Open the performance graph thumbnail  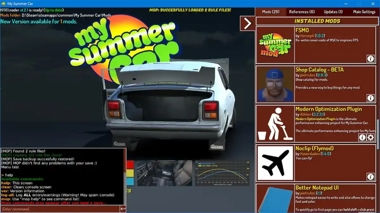(222, 173)
